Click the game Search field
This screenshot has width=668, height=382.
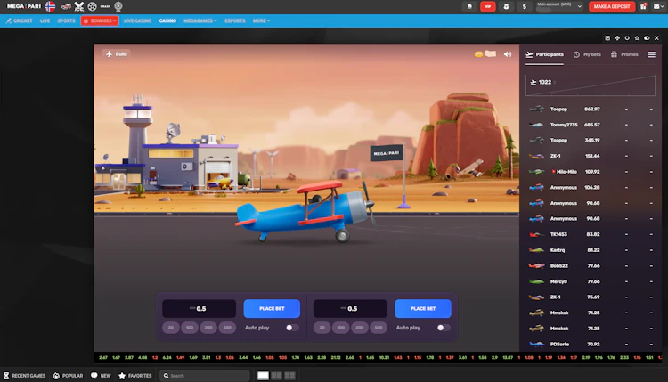coord(205,376)
